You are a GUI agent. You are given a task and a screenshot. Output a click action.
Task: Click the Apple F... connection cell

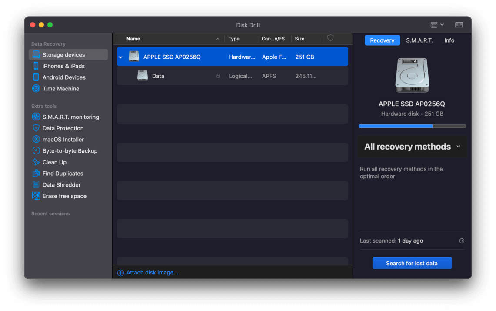click(274, 57)
